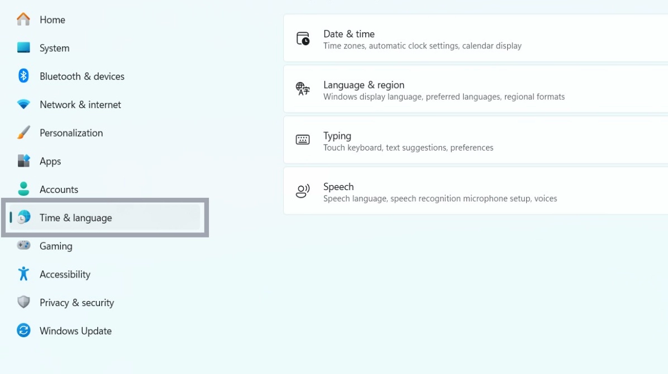
Task: Click the Speech microphone icon
Action: tap(302, 191)
